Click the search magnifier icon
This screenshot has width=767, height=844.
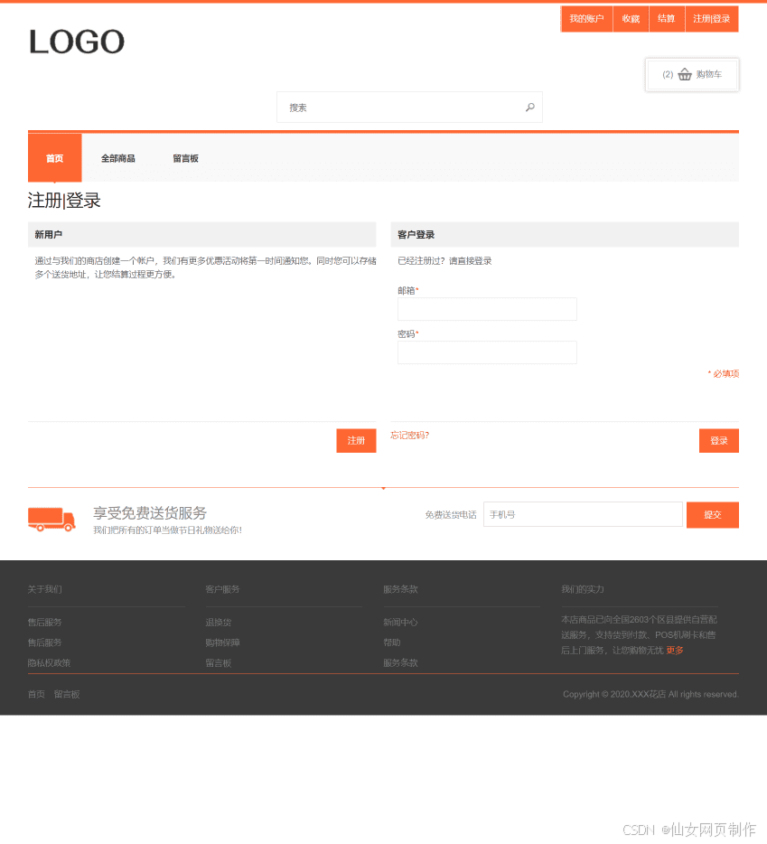[530, 107]
